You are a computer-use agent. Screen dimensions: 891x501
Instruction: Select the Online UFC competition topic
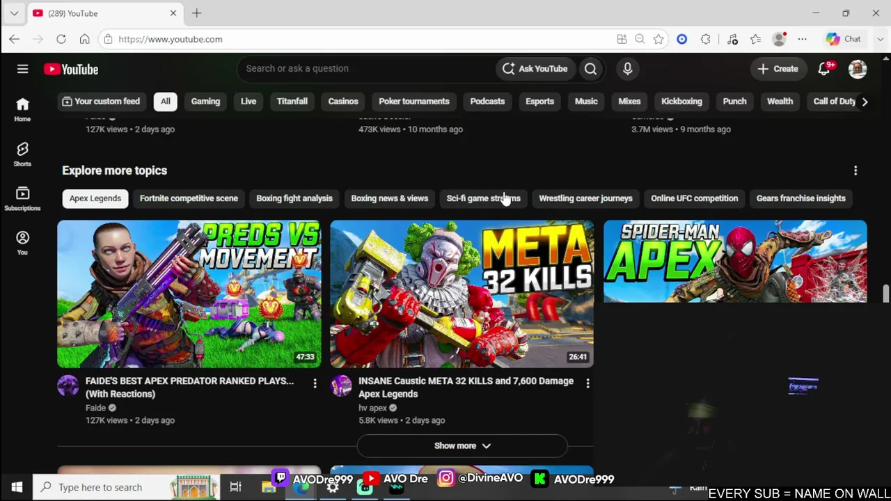(x=695, y=198)
